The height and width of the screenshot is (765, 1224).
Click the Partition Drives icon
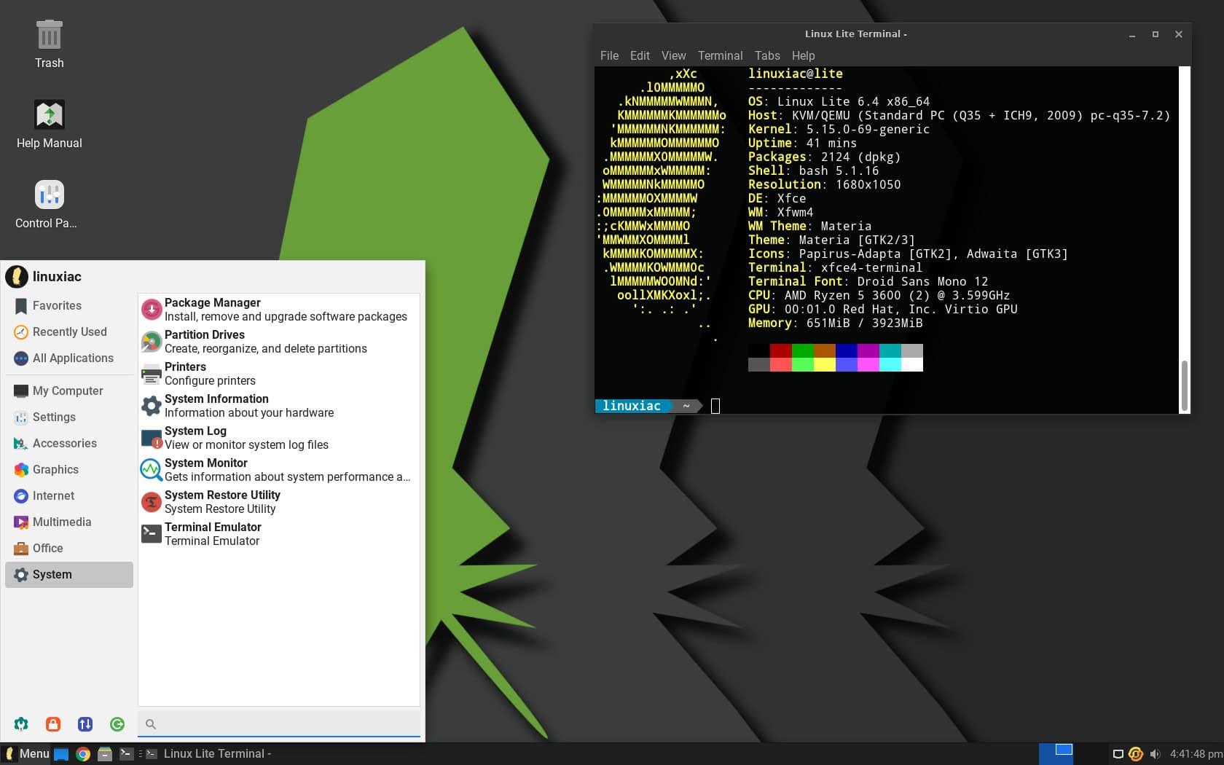151,341
